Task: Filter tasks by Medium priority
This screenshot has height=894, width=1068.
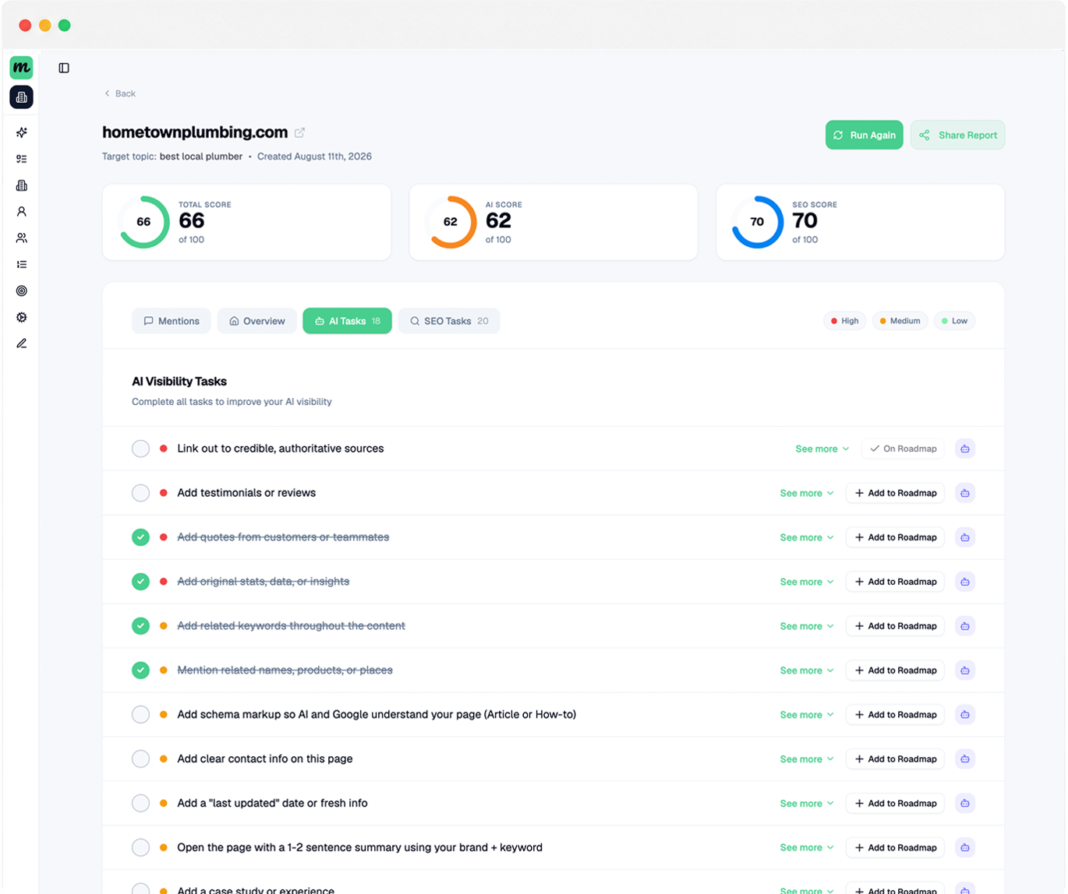Action: [900, 321]
